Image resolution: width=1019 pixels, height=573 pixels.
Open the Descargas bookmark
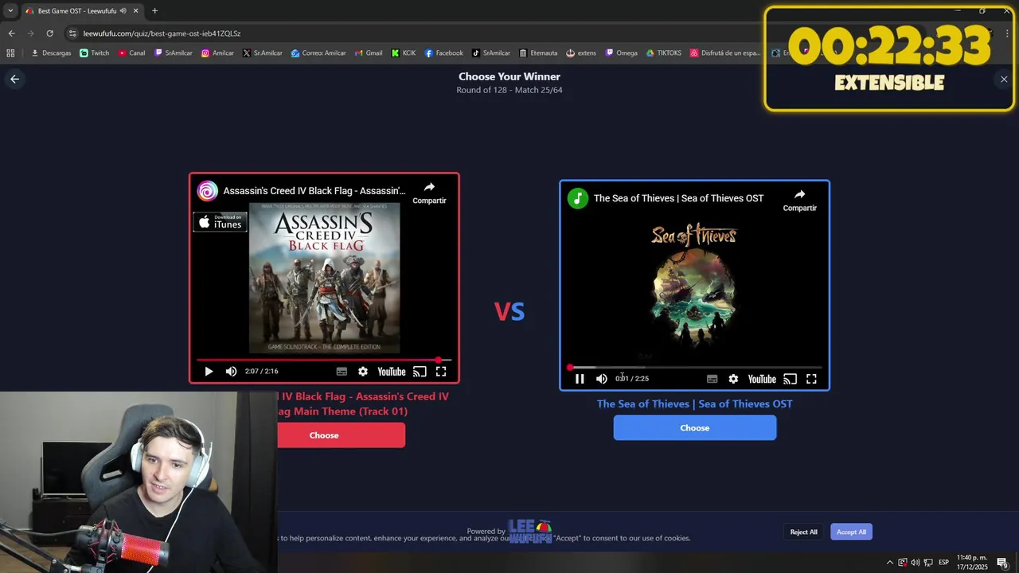click(51, 53)
